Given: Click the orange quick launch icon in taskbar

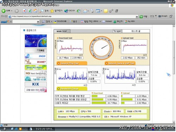Looking at the screenshot, I should click(20, 129).
